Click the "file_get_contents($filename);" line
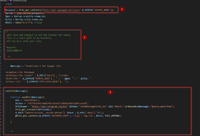The width and height of the screenshot is (200, 136). tap(34, 109)
